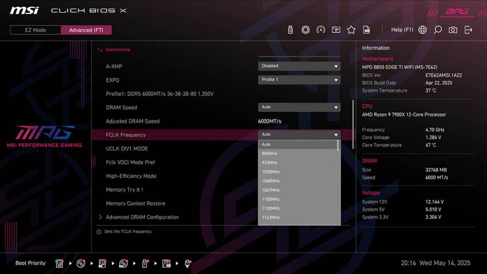The width and height of the screenshot is (487, 274).
Task: Open Hardware Monitor gauge icon
Action: click(321, 30)
